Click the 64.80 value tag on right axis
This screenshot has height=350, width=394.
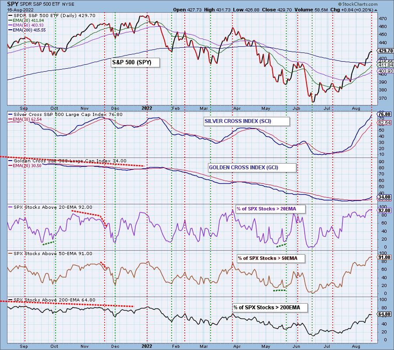pyautogui.click(x=385, y=314)
